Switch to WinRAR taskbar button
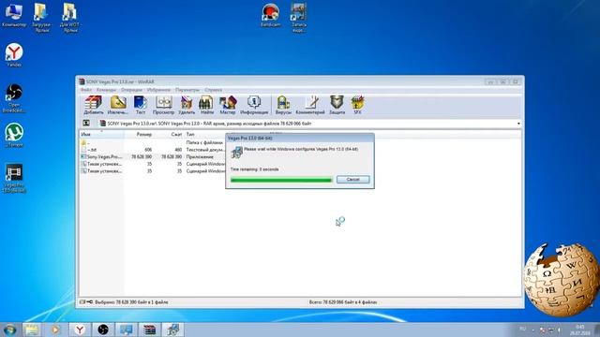Image resolution: width=600 pixels, height=337 pixels. [150, 330]
